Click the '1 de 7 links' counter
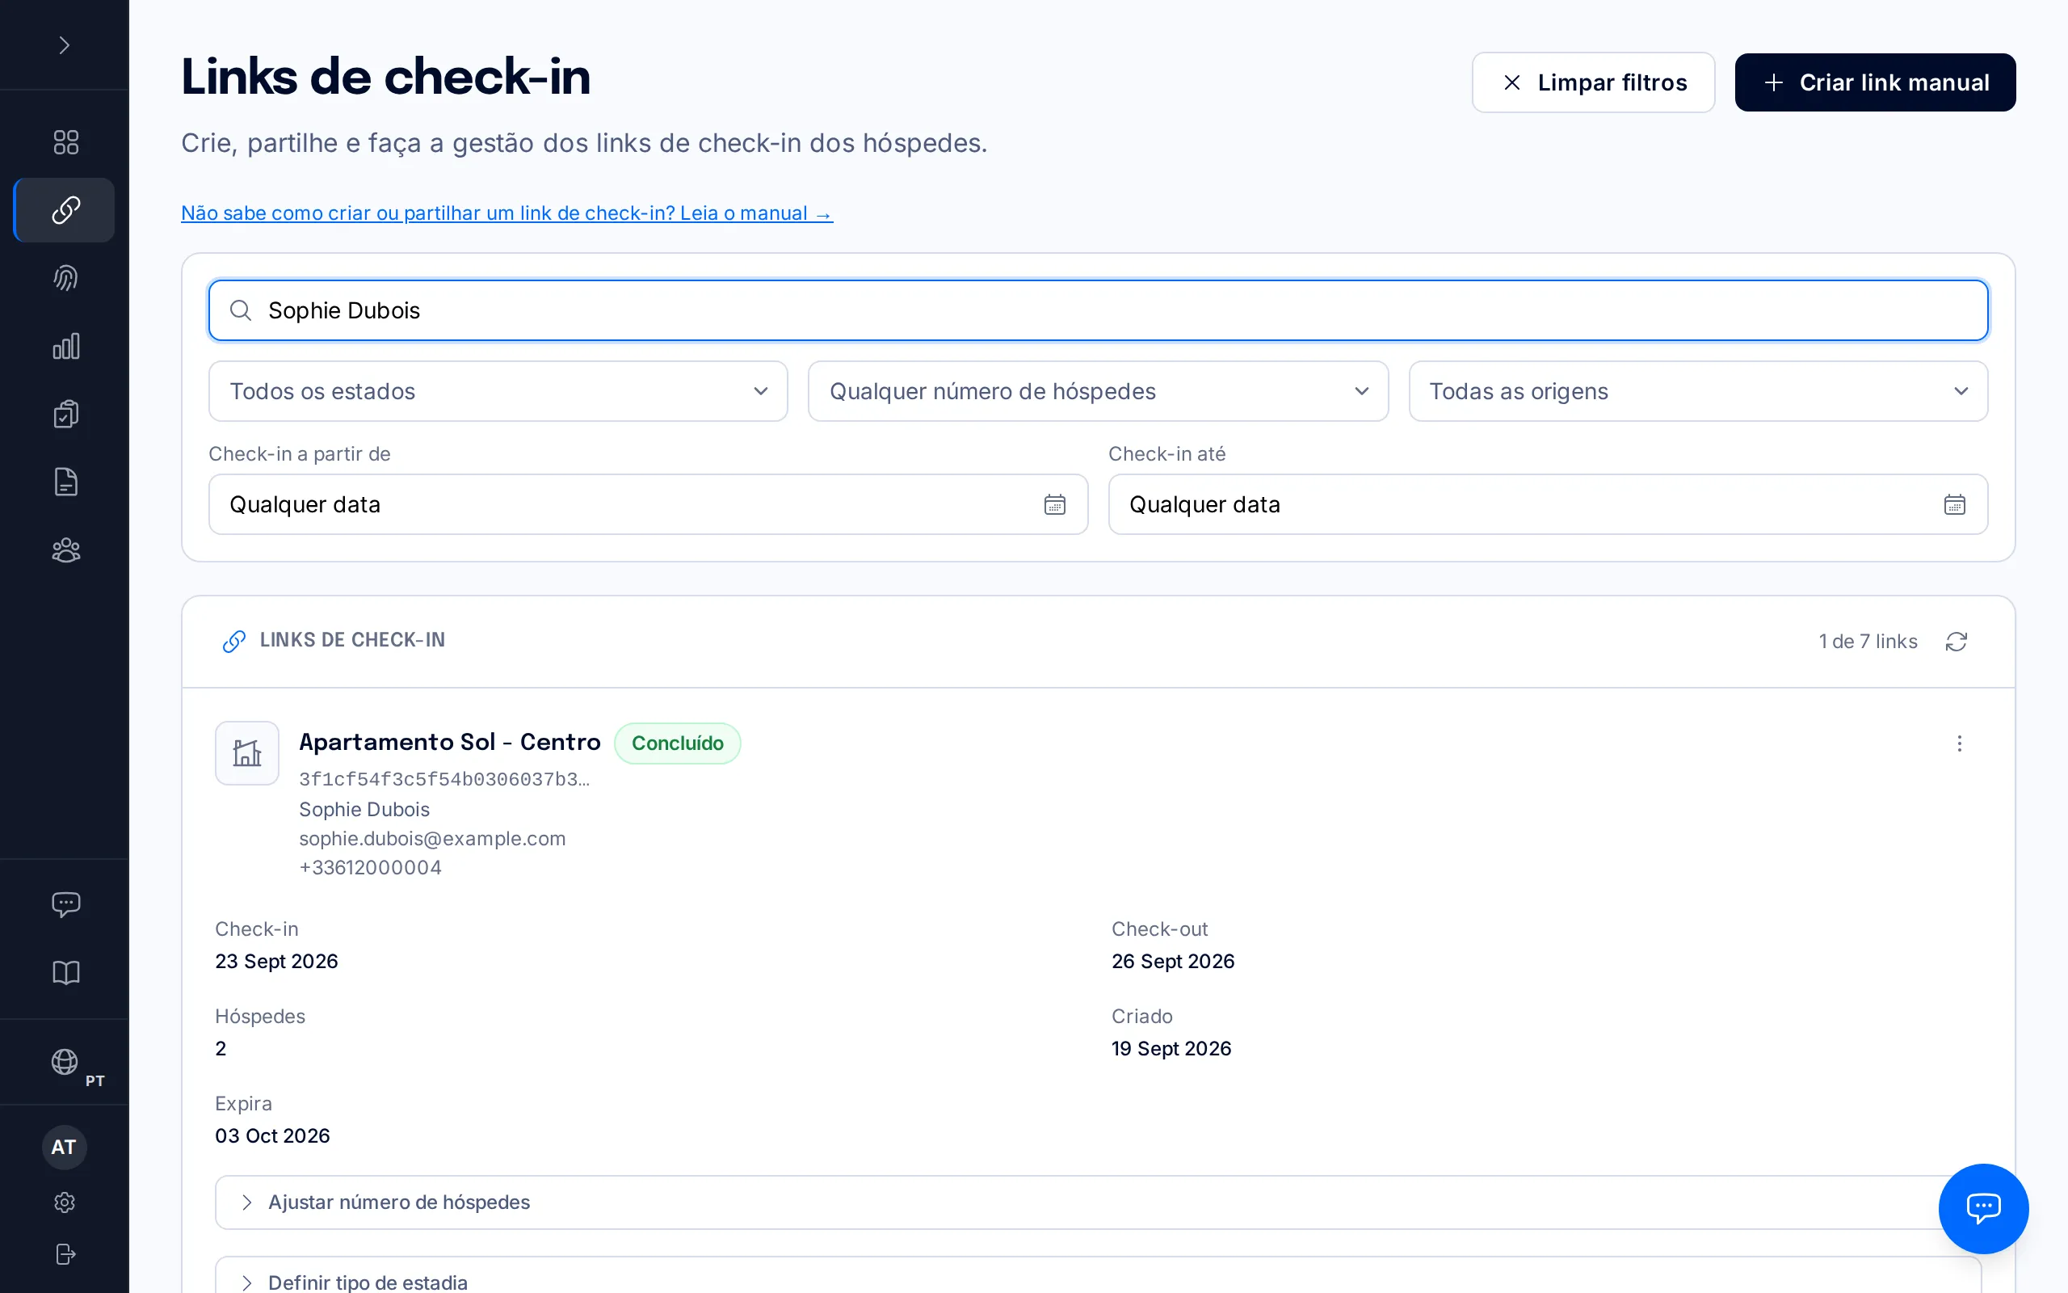Image resolution: width=2068 pixels, height=1293 pixels. (1868, 642)
